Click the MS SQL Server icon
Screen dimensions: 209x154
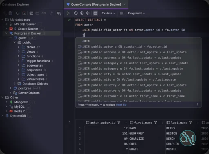click(11, 24)
